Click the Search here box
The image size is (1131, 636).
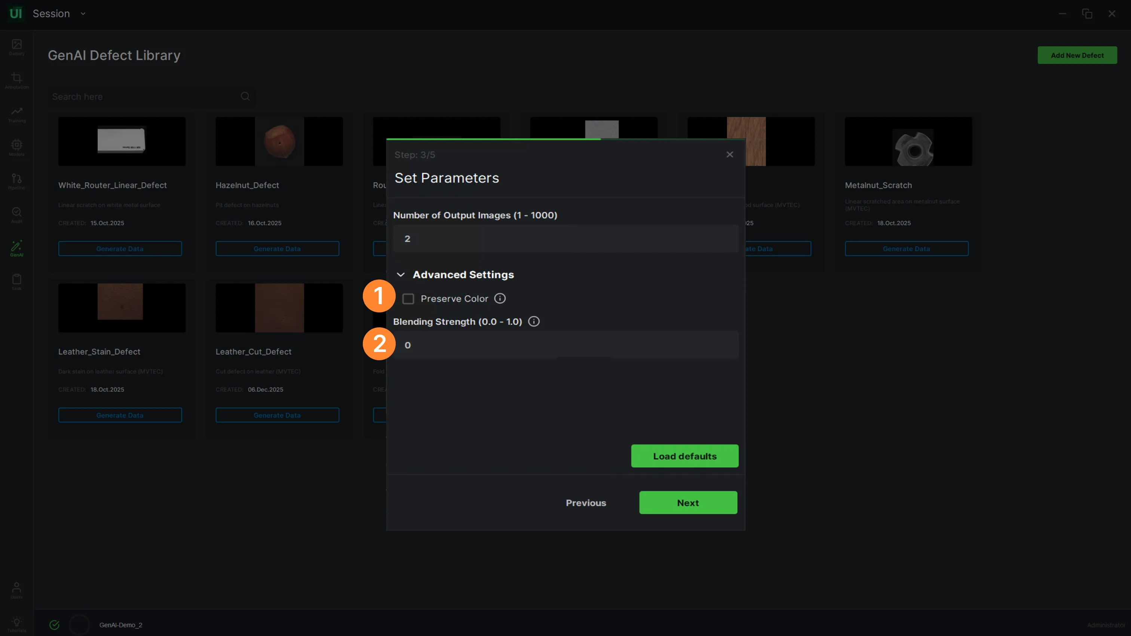[151, 96]
